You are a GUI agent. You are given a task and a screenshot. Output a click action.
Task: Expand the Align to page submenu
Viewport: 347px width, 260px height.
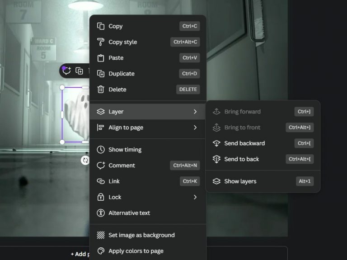pos(195,128)
